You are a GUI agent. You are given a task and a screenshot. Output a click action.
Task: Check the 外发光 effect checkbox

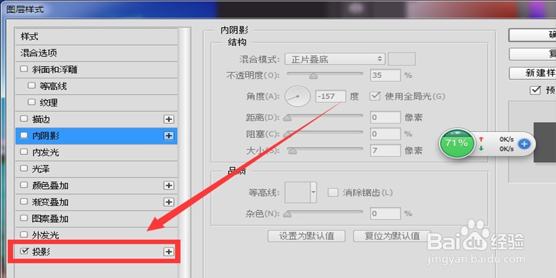(x=24, y=235)
